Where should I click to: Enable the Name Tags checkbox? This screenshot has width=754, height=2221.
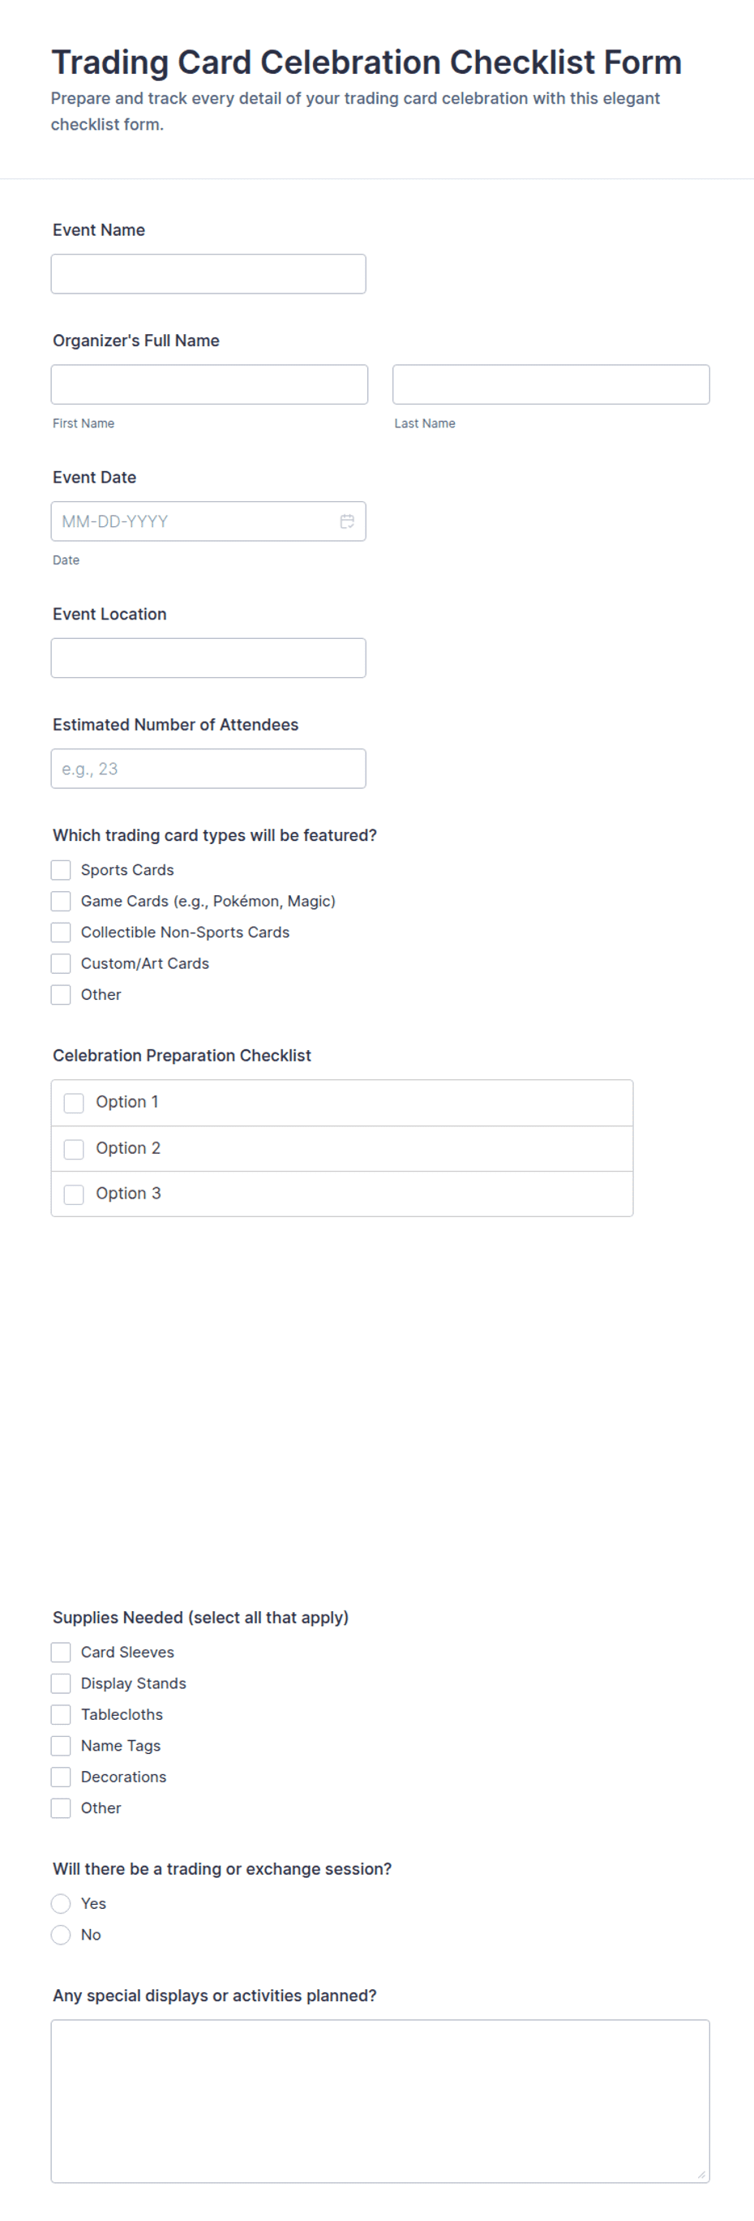click(x=60, y=1745)
